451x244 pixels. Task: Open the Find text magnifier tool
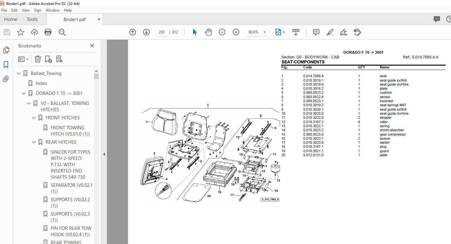(62, 32)
